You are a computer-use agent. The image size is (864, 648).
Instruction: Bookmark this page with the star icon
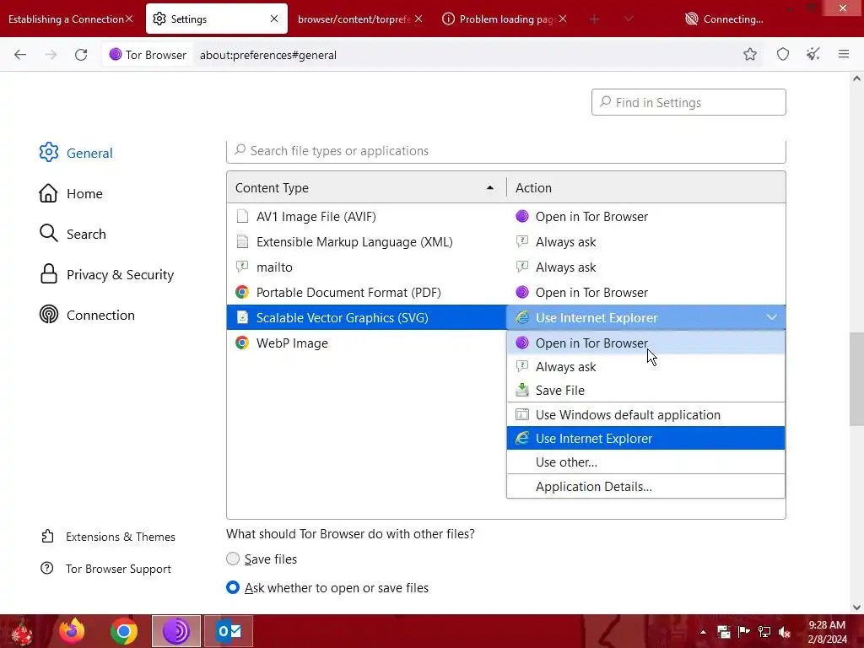(x=750, y=54)
